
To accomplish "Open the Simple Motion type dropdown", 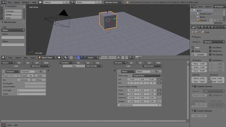I will click(147, 75).
